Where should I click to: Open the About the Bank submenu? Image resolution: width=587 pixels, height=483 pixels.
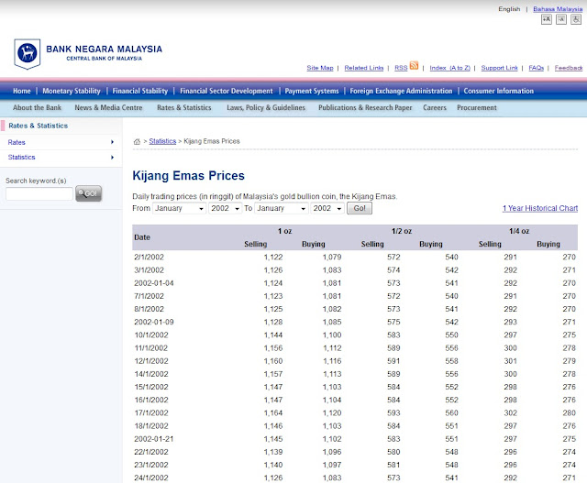[x=37, y=108]
